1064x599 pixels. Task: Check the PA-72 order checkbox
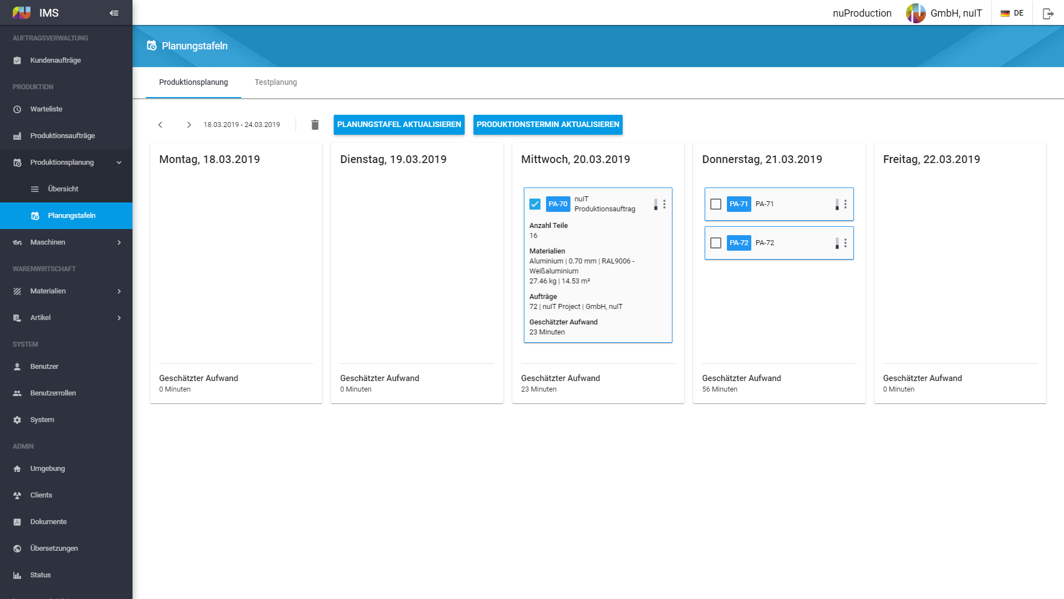[x=716, y=243]
